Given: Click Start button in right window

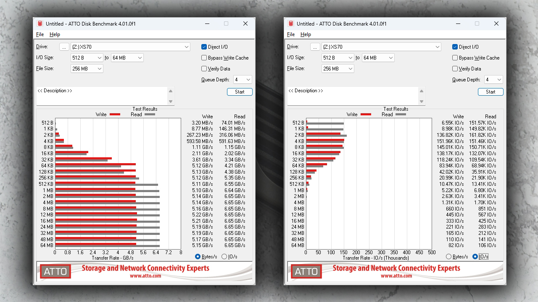Looking at the screenshot, I should 491,92.
